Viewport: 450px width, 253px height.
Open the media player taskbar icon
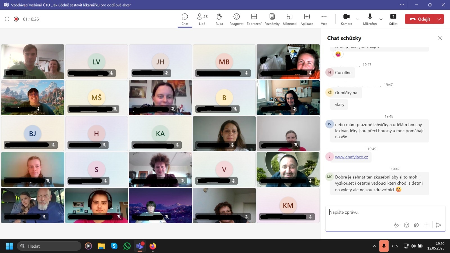pyautogui.click(x=88, y=246)
